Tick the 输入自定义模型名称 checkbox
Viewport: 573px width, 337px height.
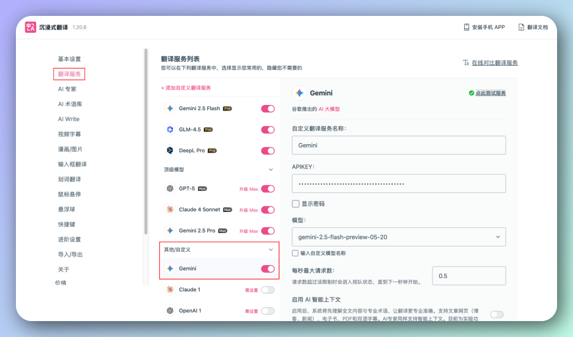pos(296,253)
